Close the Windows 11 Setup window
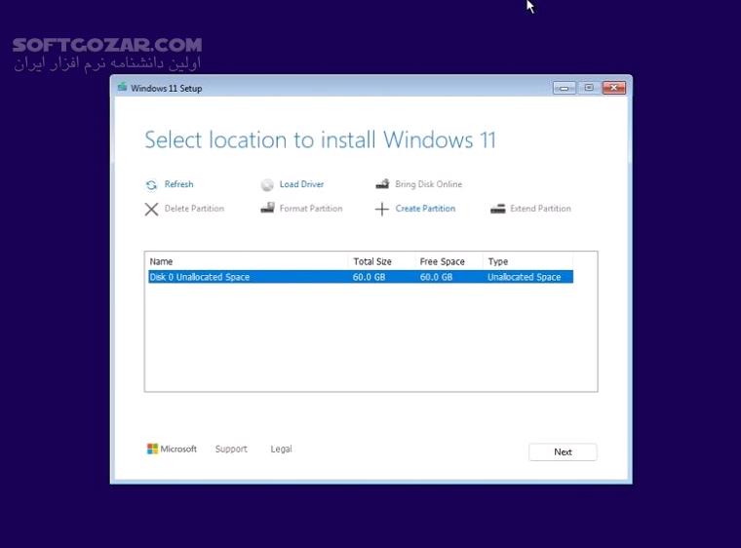The image size is (741, 548). pyautogui.click(x=614, y=88)
